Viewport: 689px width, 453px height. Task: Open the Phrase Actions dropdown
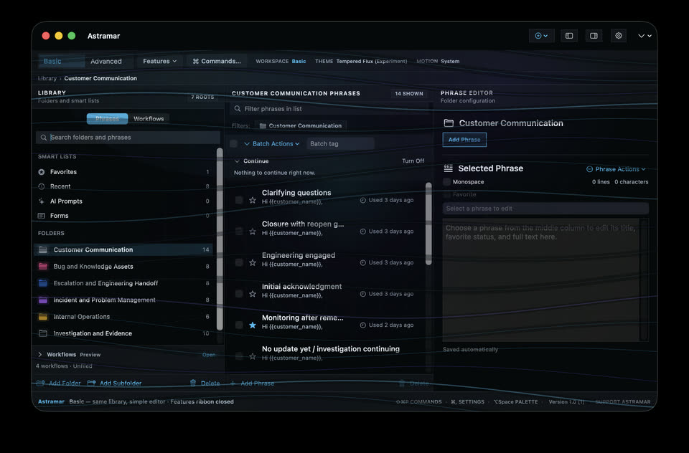pos(616,169)
